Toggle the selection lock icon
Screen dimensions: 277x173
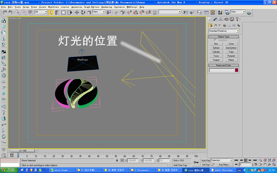tap(117, 160)
